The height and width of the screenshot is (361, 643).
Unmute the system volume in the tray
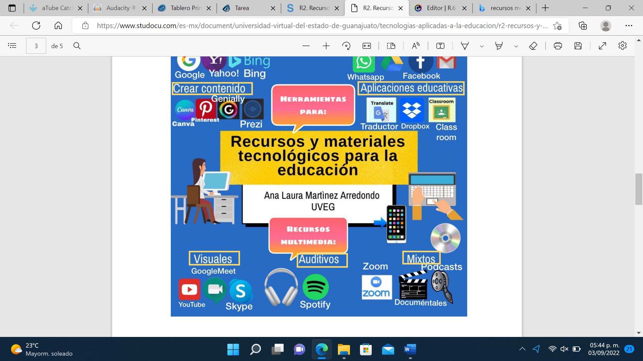(564, 349)
